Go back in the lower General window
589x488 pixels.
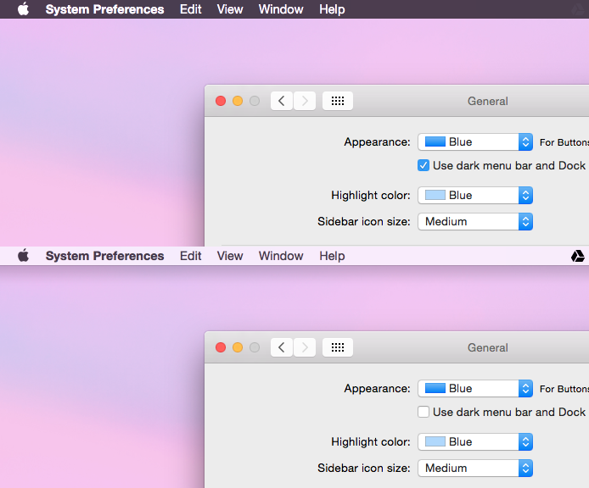(x=282, y=347)
